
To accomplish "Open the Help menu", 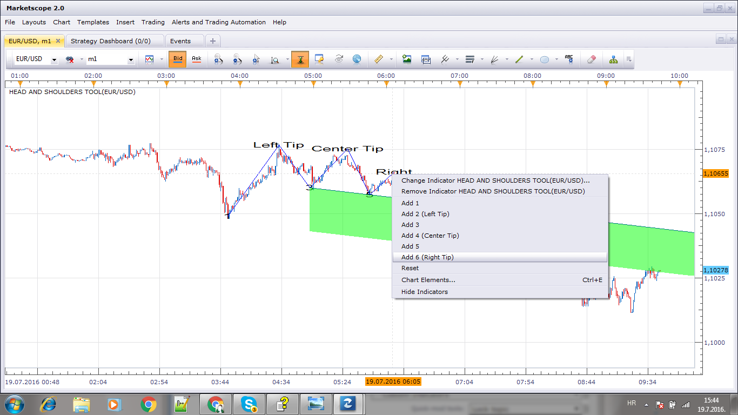I will tap(279, 22).
